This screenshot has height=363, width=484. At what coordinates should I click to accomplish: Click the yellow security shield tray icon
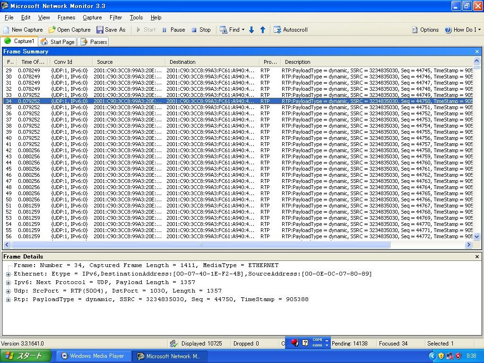[441, 356]
